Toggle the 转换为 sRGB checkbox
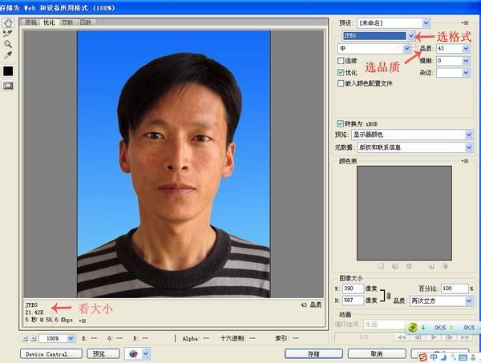This screenshot has width=481, height=363. point(342,123)
